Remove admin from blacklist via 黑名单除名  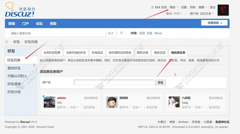(91, 98)
